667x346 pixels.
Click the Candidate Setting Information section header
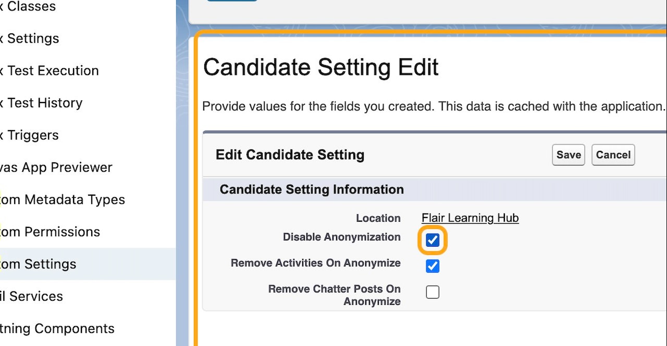point(312,189)
